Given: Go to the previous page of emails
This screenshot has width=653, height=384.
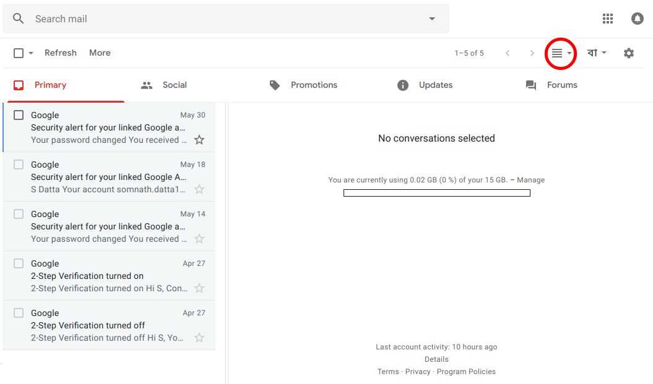Looking at the screenshot, I should [508, 53].
